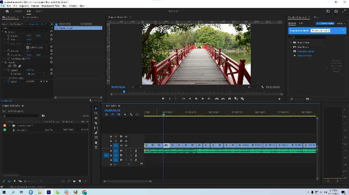Select the Razor tool

click(x=96, y=123)
